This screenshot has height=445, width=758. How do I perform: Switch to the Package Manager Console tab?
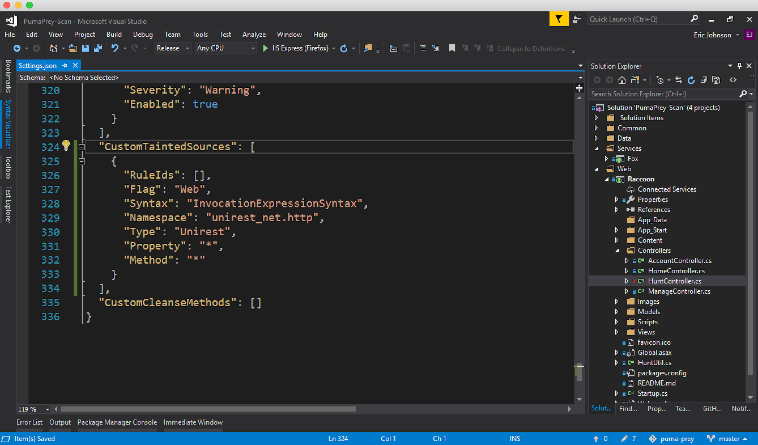117,422
